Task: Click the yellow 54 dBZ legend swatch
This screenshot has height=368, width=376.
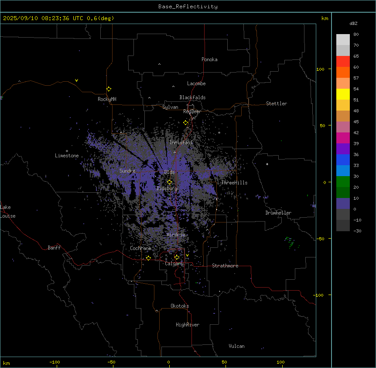Action: [343, 94]
